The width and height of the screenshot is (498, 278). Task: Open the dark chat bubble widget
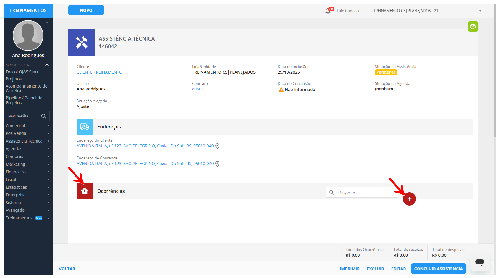(479, 262)
